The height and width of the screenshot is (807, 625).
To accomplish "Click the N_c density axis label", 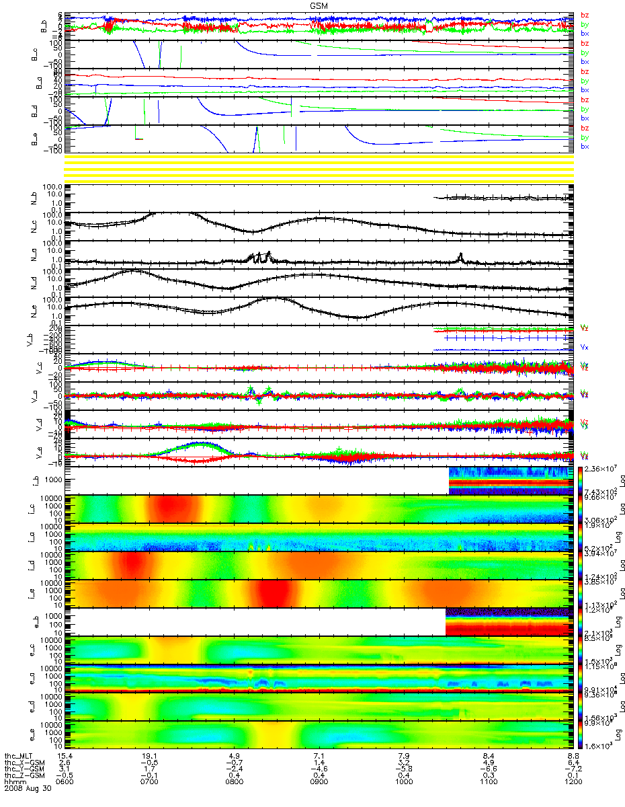I will tap(34, 226).
